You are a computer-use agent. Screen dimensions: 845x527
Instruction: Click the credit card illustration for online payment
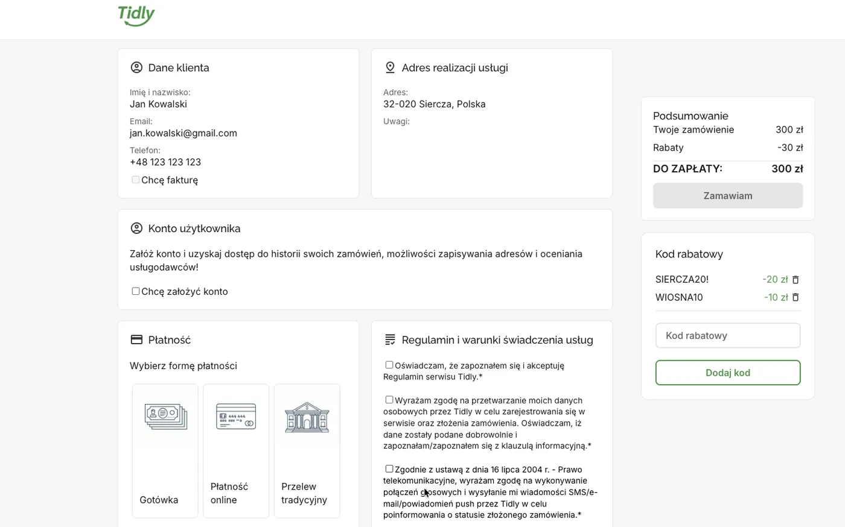click(236, 416)
